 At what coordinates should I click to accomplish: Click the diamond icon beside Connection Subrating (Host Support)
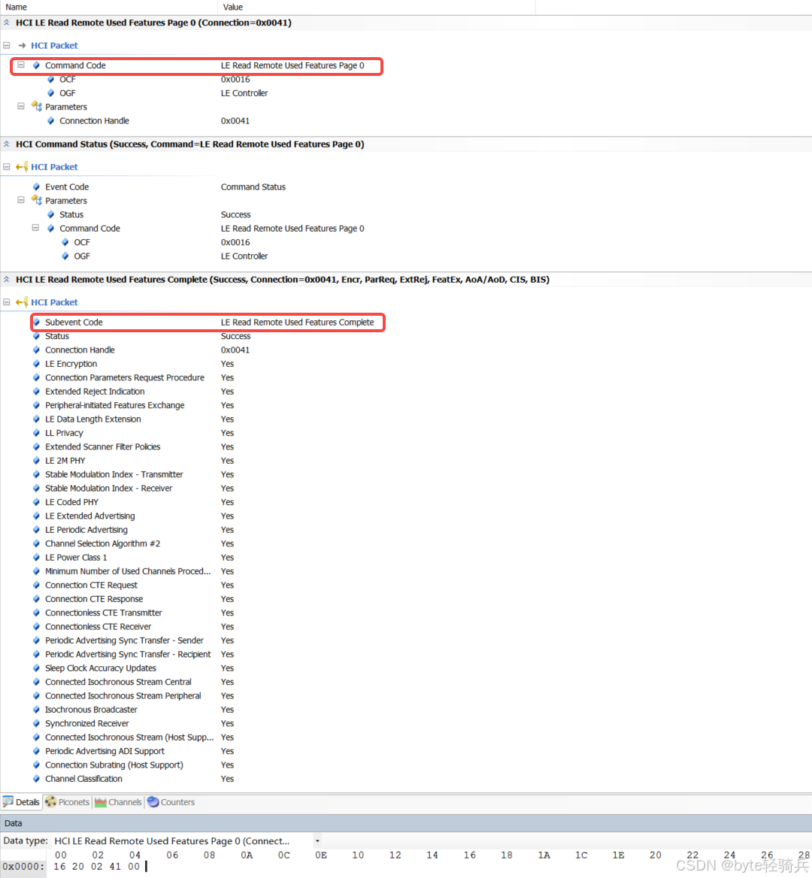point(36,765)
